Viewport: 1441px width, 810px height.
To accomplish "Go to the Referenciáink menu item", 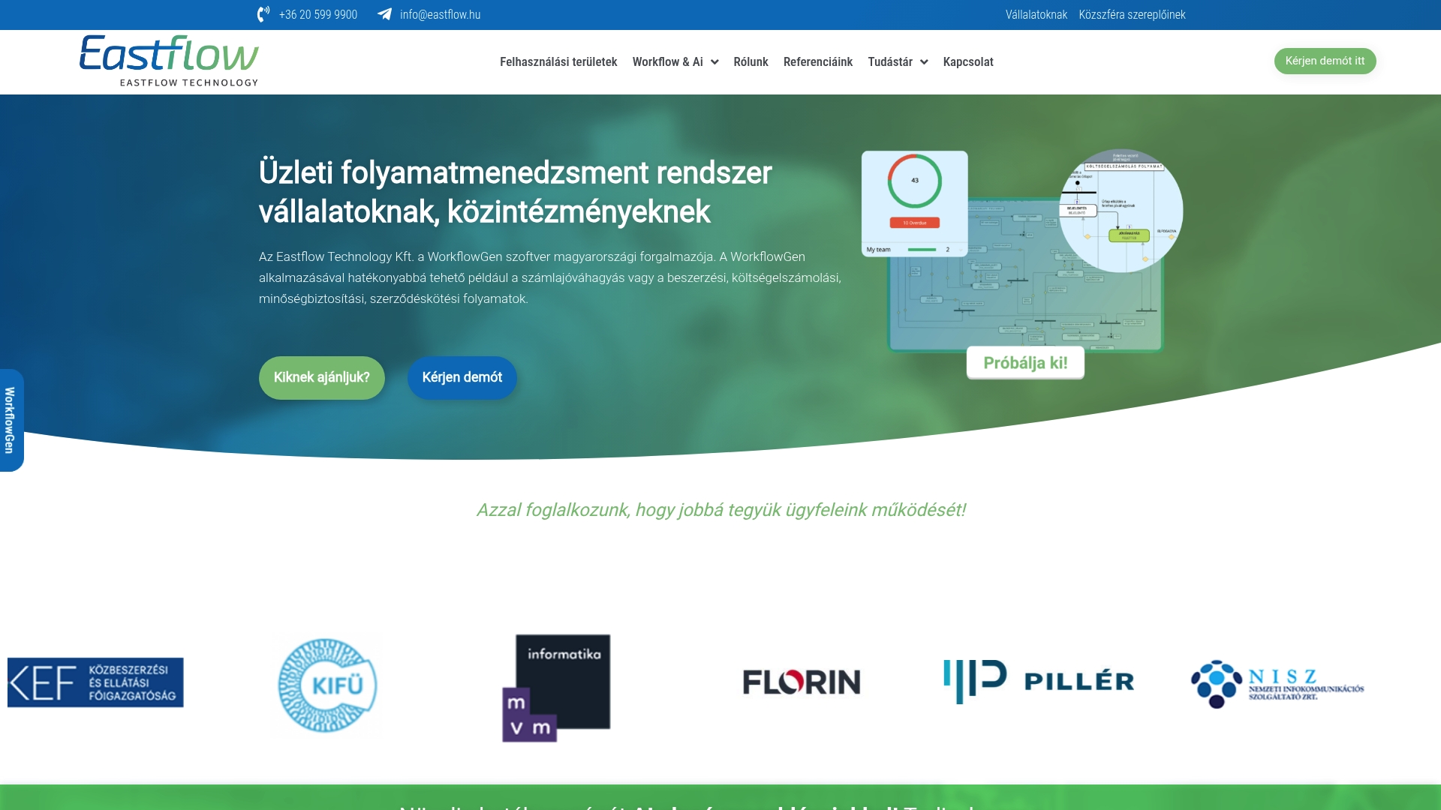I will pyautogui.click(x=817, y=61).
